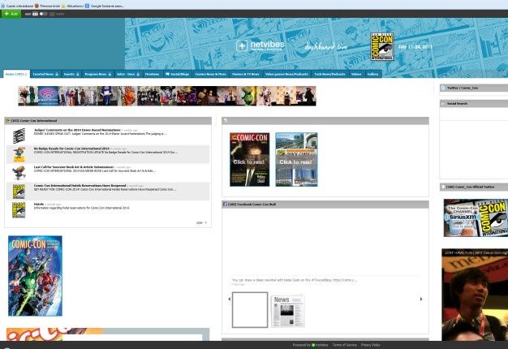Viewport: 508px width, 349px height.
Task: Click the magazine widget header icon
Action: coord(226,121)
